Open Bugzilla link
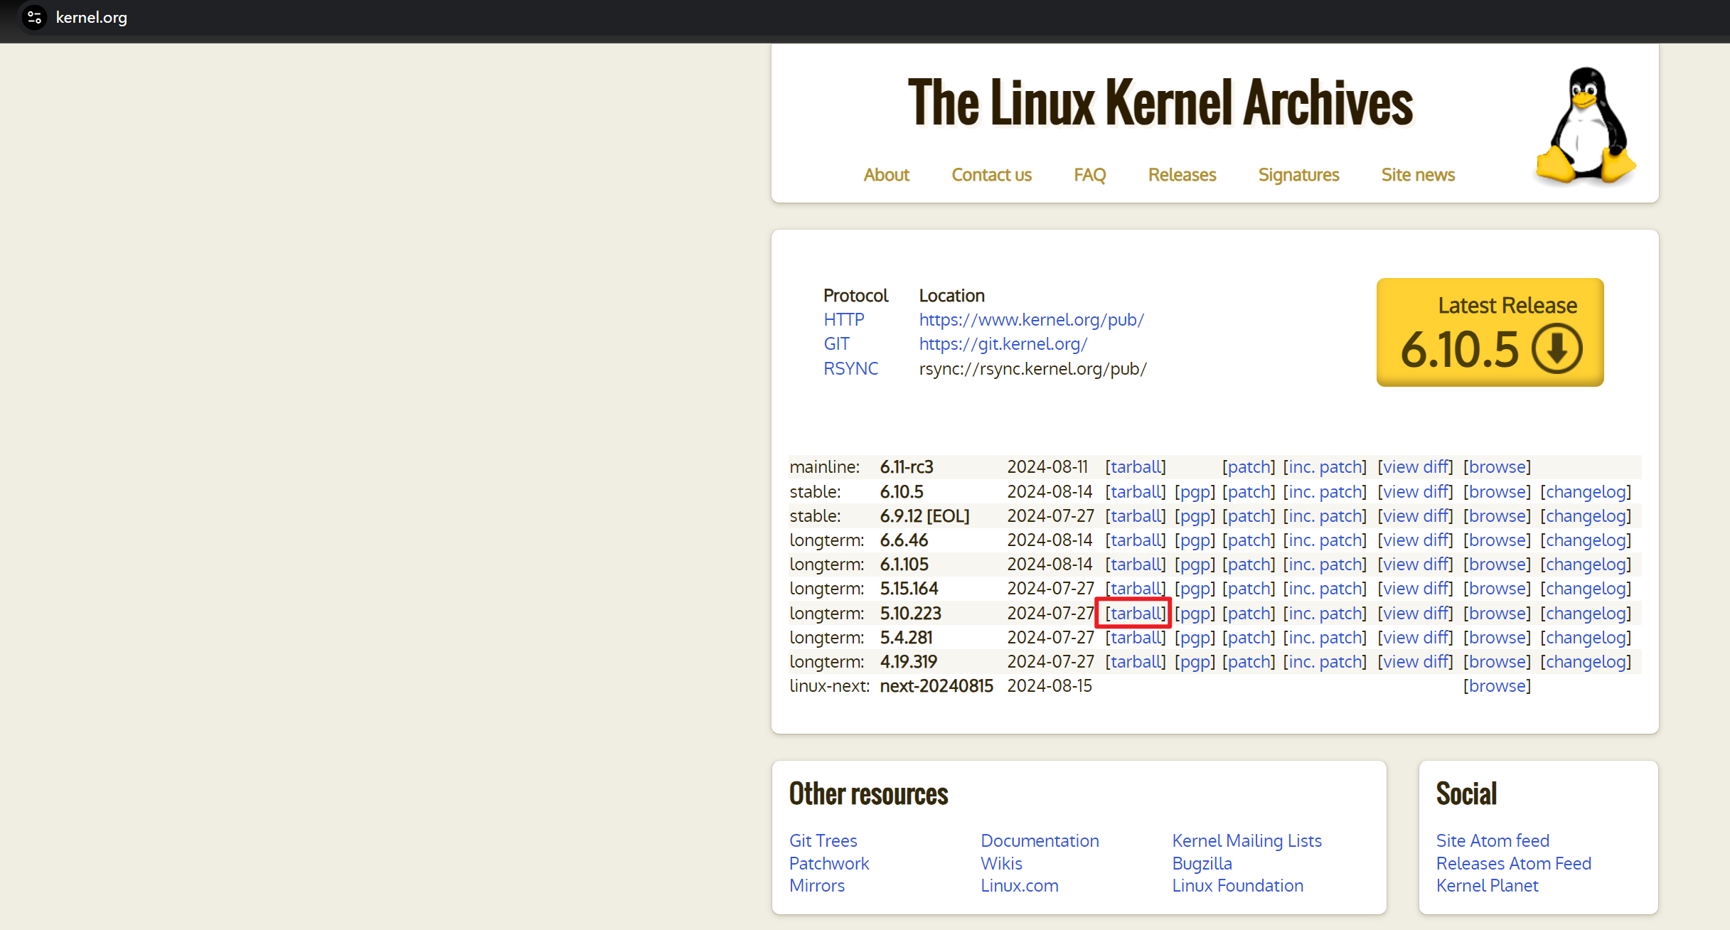 [x=1202, y=864]
